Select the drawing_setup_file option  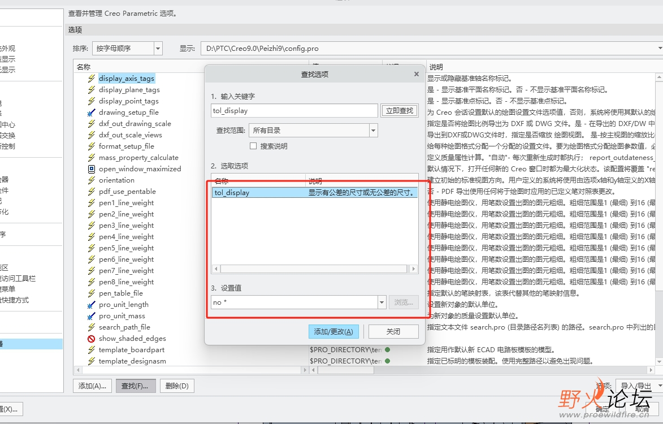point(128,113)
